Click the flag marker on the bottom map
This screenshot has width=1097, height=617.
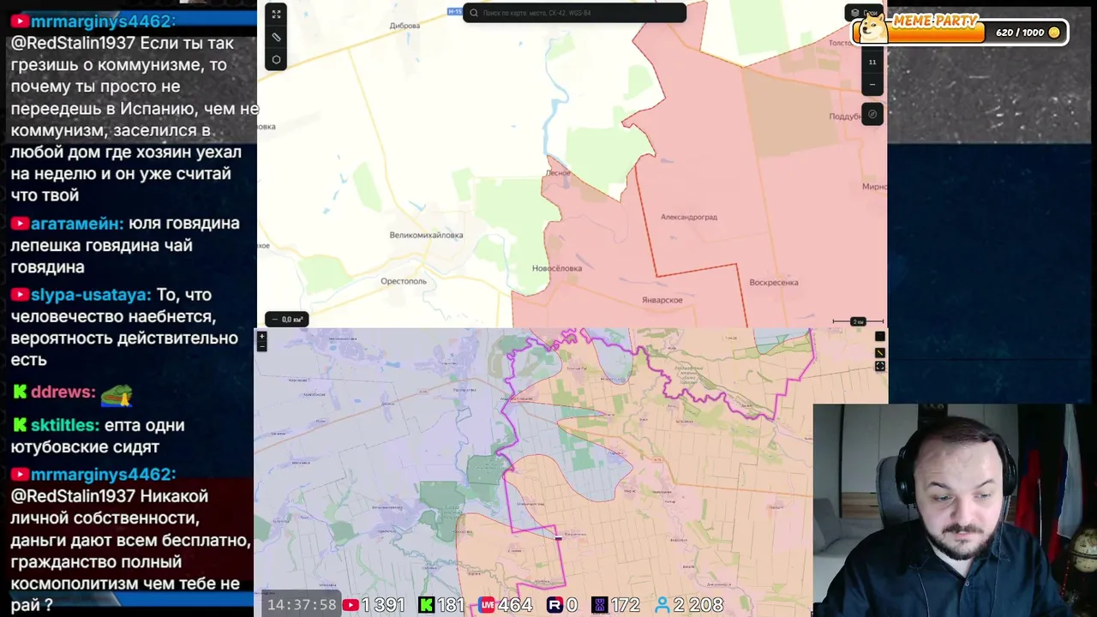pyautogui.click(x=558, y=537)
